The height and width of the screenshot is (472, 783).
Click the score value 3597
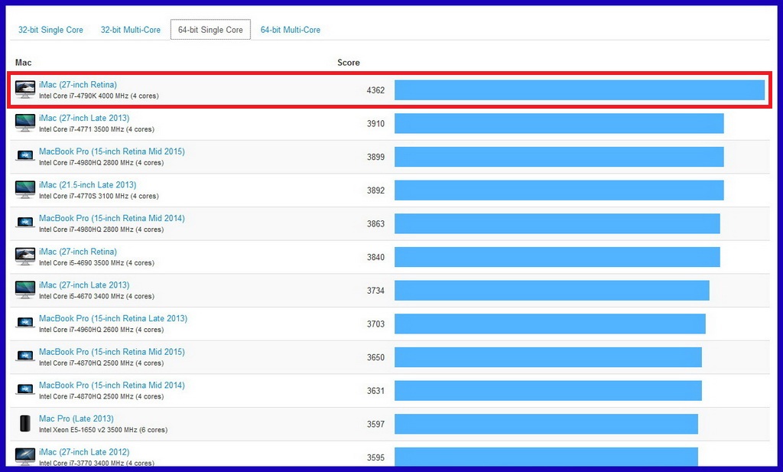375,424
